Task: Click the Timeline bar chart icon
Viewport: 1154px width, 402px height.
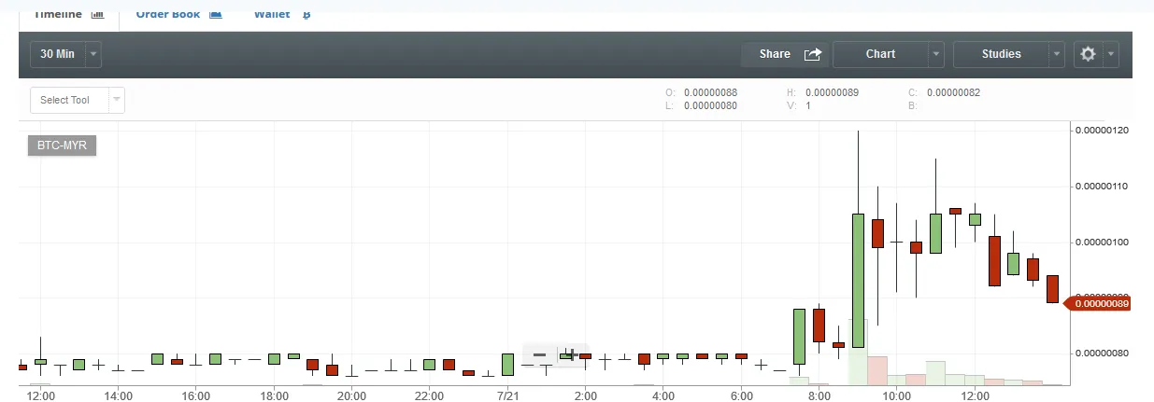Action: pyautogui.click(x=97, y=15)
